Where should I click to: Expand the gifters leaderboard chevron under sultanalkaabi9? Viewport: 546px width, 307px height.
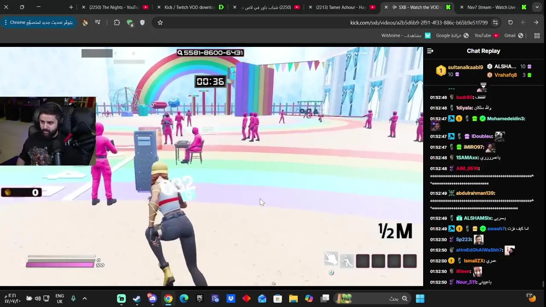pyautogui.click(x=483, y=86)
